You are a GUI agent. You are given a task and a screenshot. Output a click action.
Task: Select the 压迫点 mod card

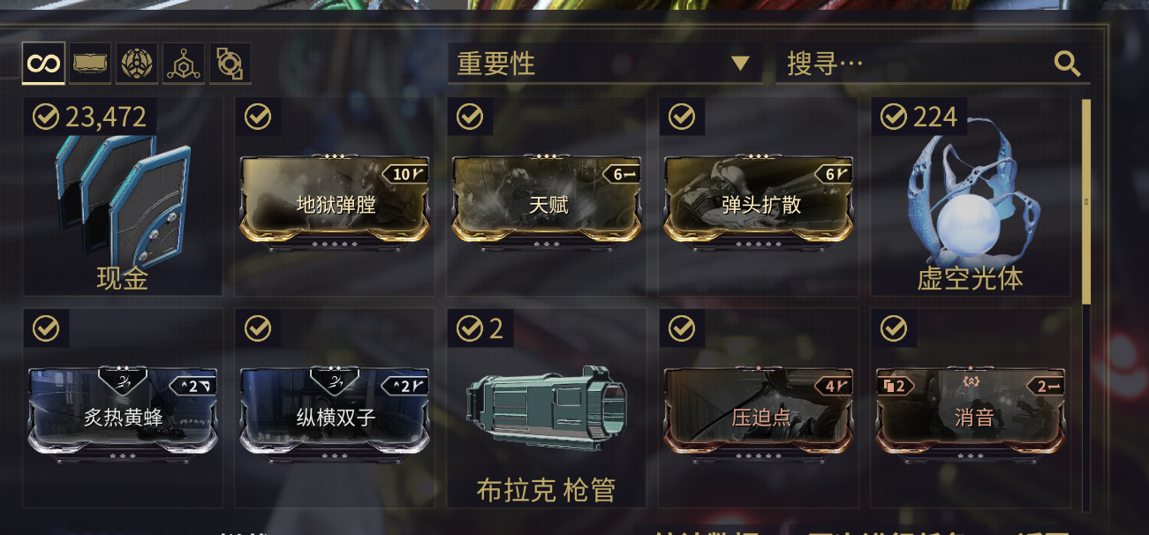tap(759, 411)
